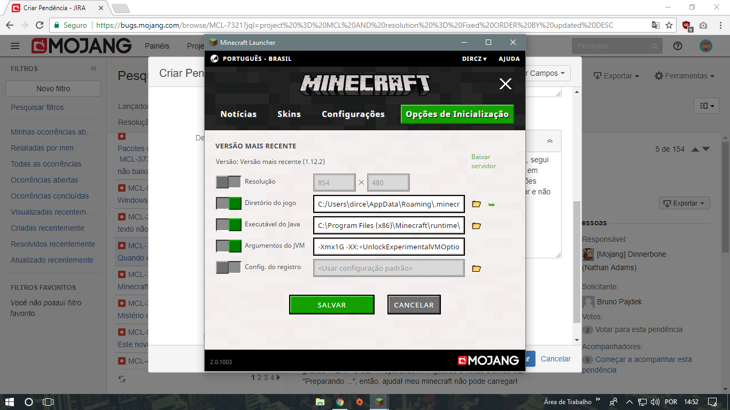Click green arrow beside game directory folder

(x=492, y=204)
